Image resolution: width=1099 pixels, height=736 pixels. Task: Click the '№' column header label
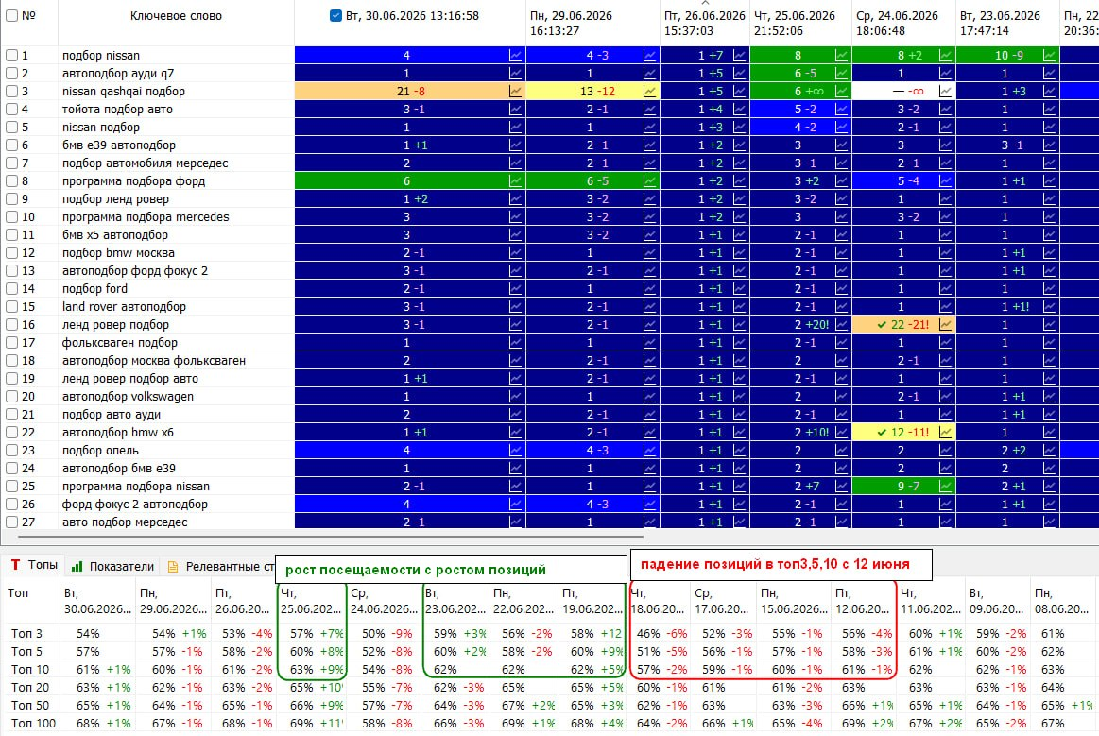point(28,15)
